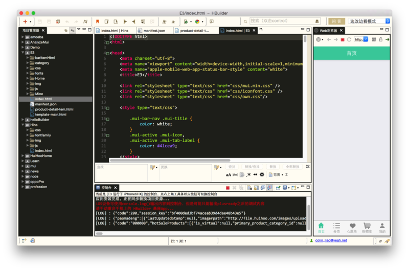
Task: Toggle code folding at the head tag
Action: pyautogui.click(x=107, y=53)
